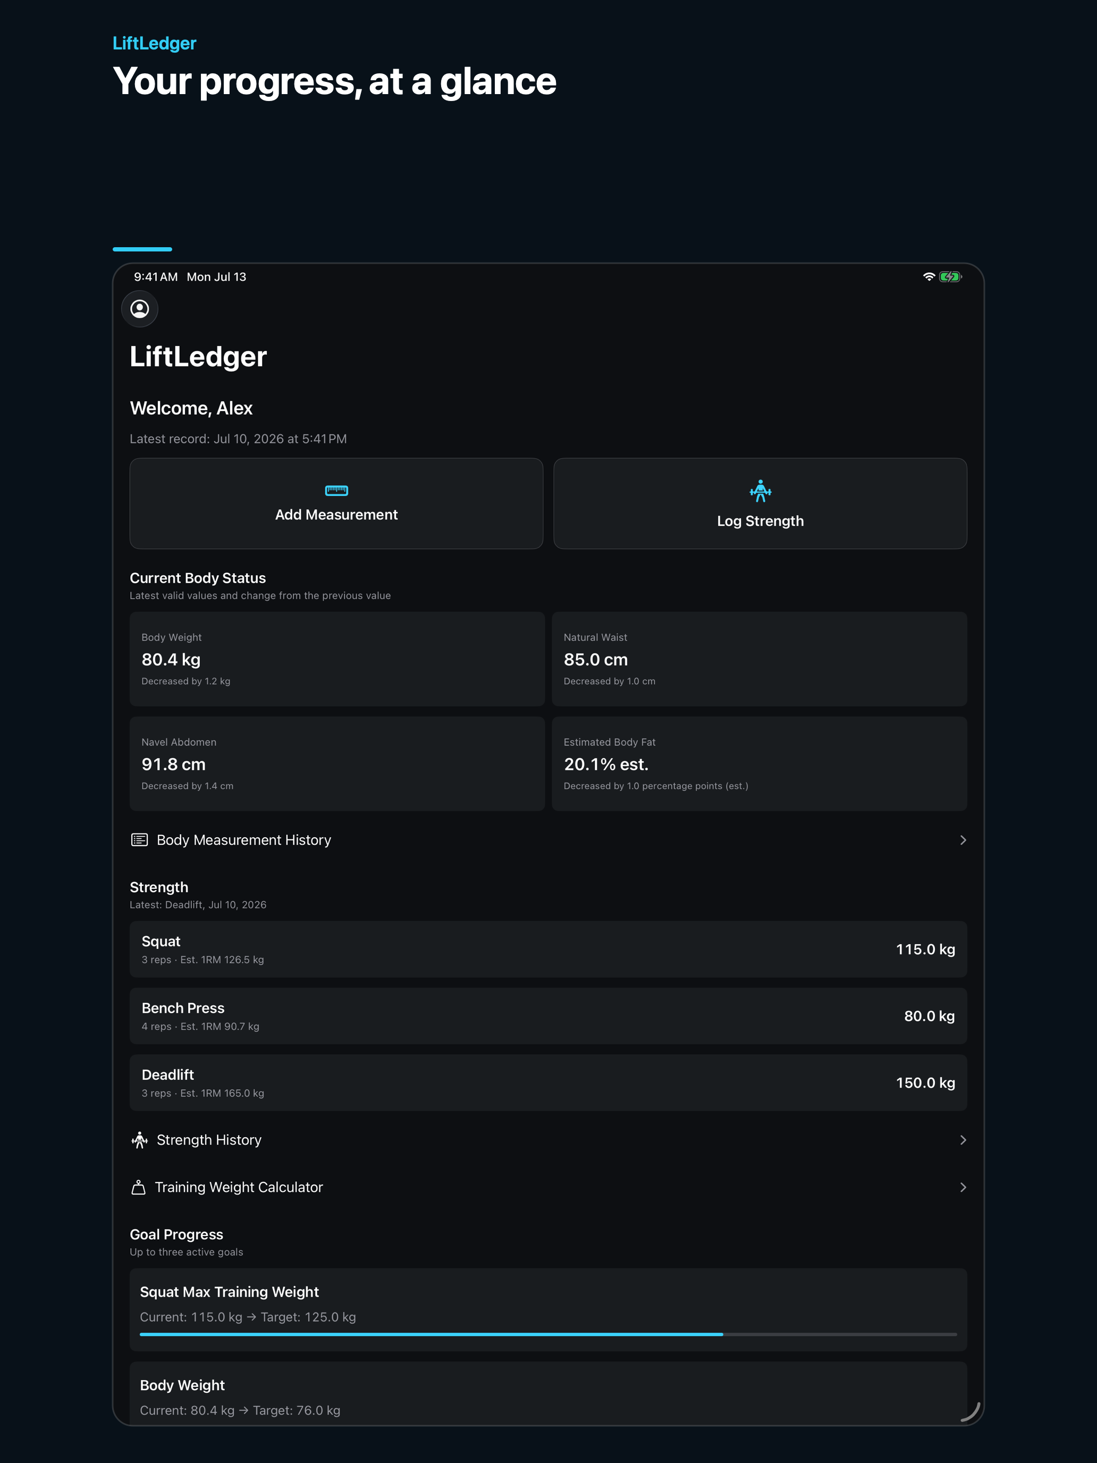
Task: Click 'Current: 115.0 kg → Target: 125.0 kg'
Action: [248, 1317]
